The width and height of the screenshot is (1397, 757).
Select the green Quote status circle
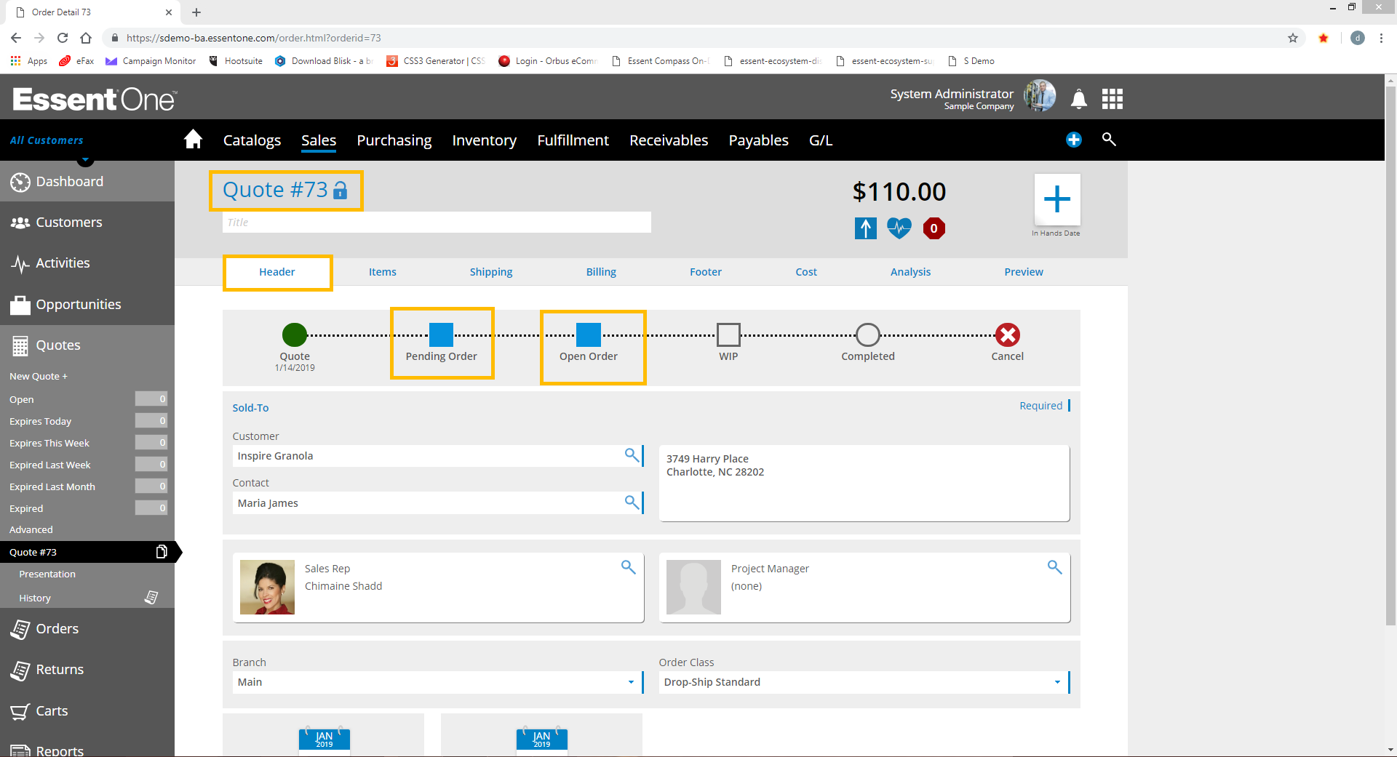295,335
